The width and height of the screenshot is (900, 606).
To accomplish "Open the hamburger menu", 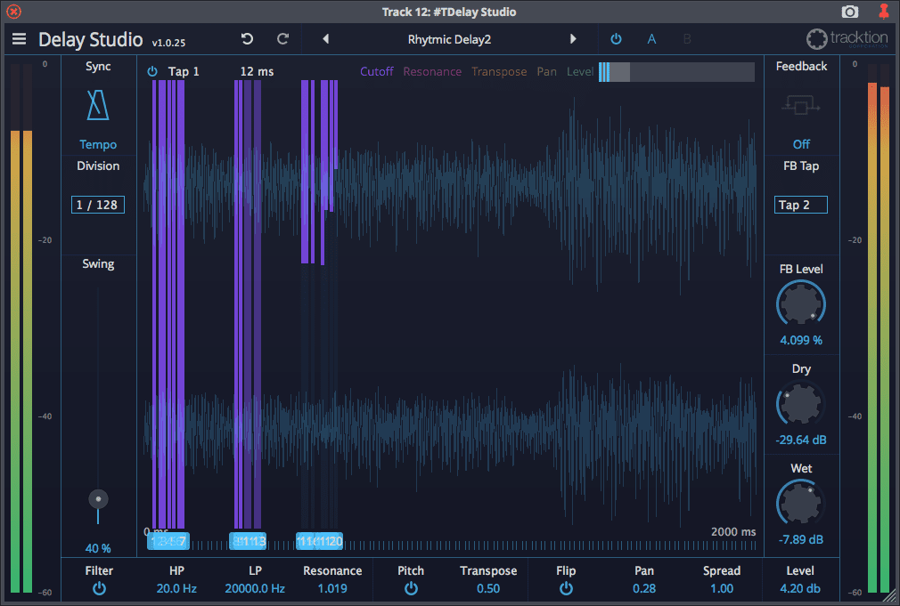I will [19, 39].
